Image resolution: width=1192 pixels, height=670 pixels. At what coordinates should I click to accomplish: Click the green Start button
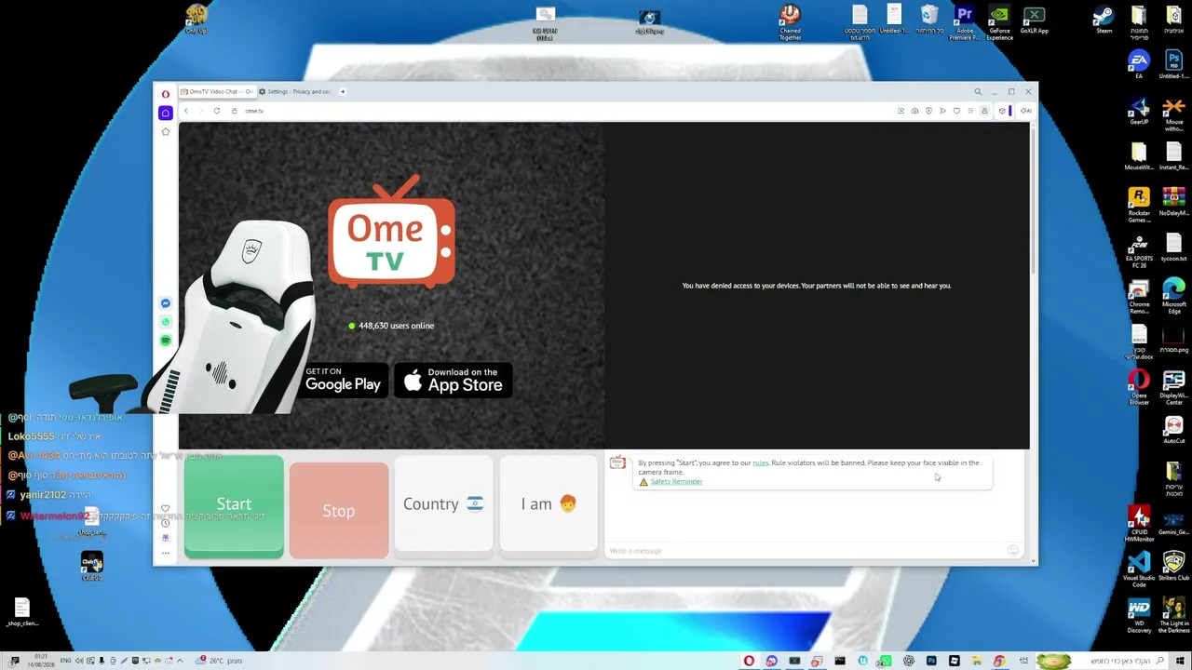[x=234, y=506]
